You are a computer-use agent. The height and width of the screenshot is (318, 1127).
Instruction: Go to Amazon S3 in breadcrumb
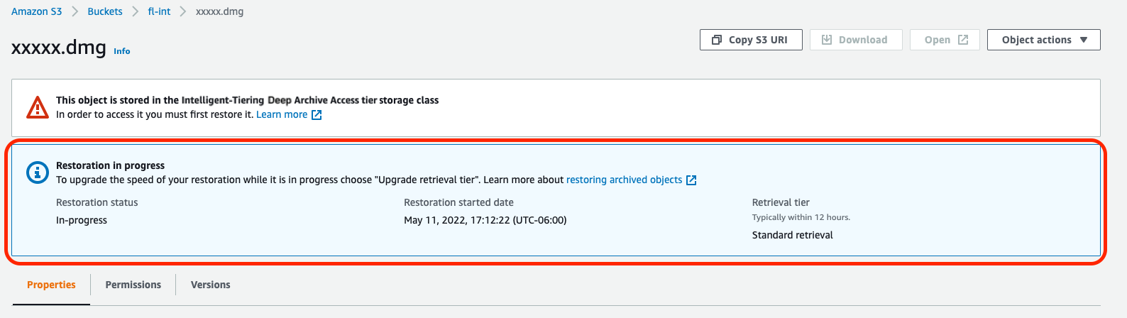coord(37,11)
